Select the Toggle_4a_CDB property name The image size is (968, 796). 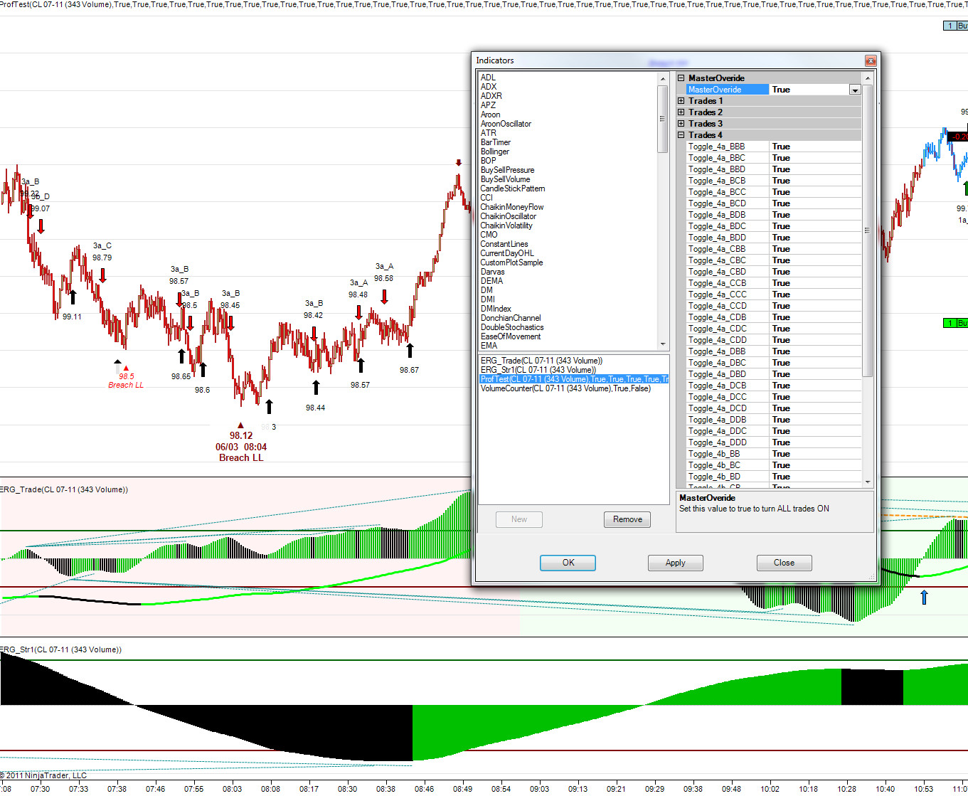[717, 317]
